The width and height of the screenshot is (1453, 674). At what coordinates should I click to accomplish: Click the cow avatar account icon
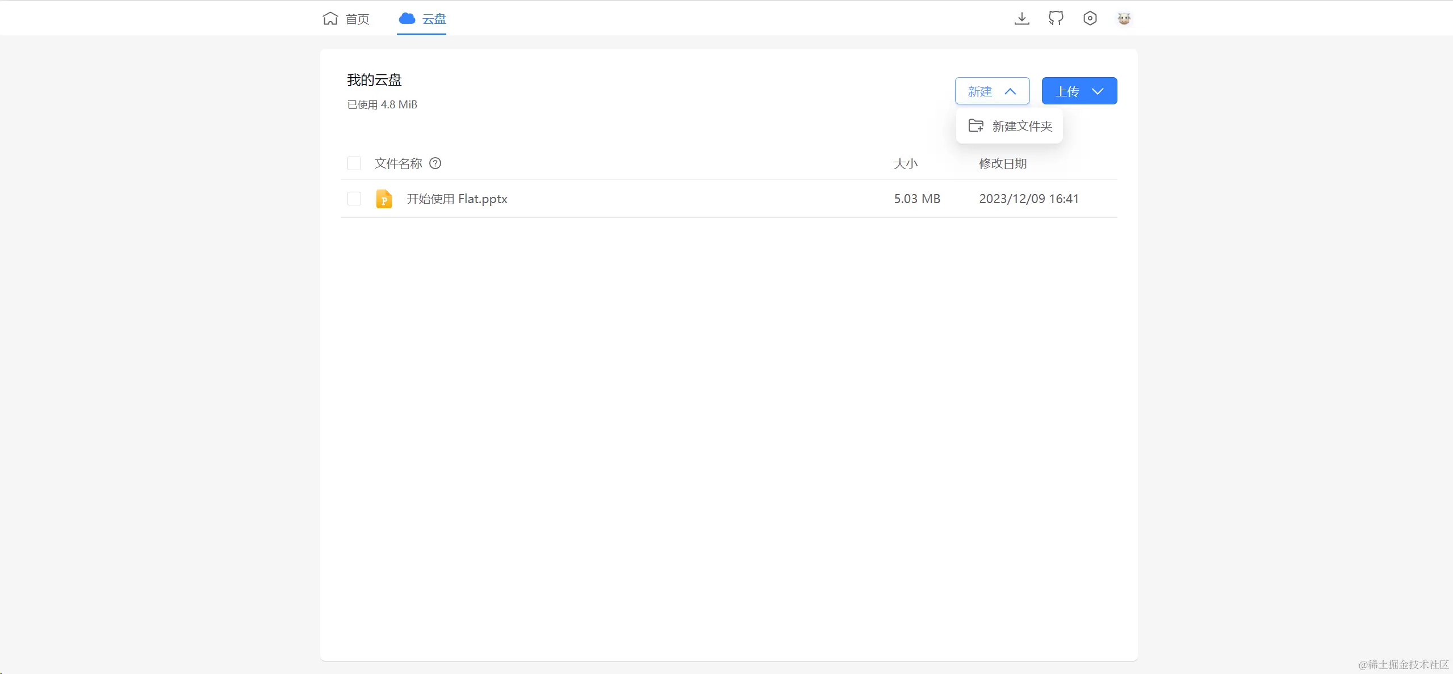click(1124, 18)
